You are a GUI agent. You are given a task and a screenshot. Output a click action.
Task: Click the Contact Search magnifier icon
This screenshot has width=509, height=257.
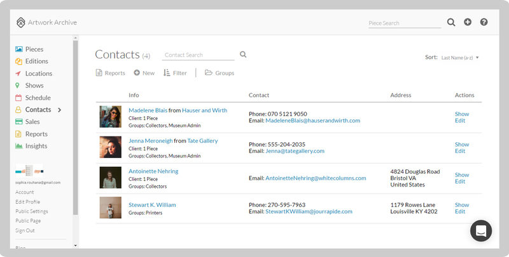coord(243,55)
